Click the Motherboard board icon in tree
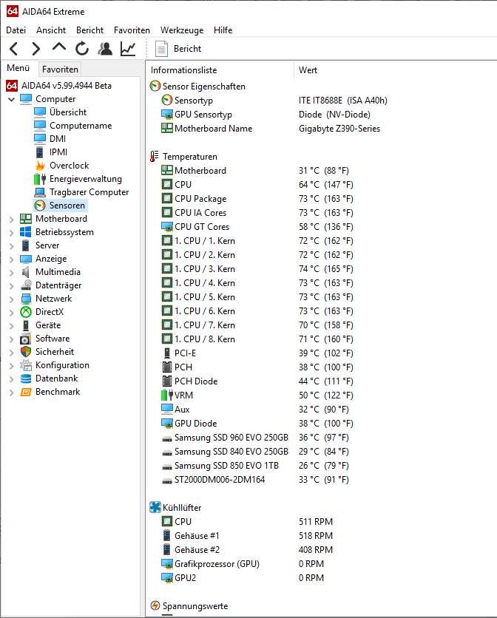Image resolution: width=497 pixels, height=618 pixels. [x=26, y=219]
